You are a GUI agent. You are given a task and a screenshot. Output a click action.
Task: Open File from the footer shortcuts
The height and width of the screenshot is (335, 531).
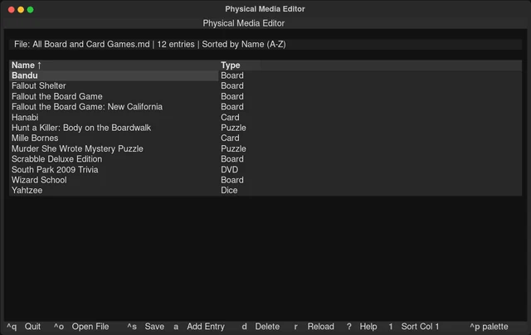click(x=90, y=327)
